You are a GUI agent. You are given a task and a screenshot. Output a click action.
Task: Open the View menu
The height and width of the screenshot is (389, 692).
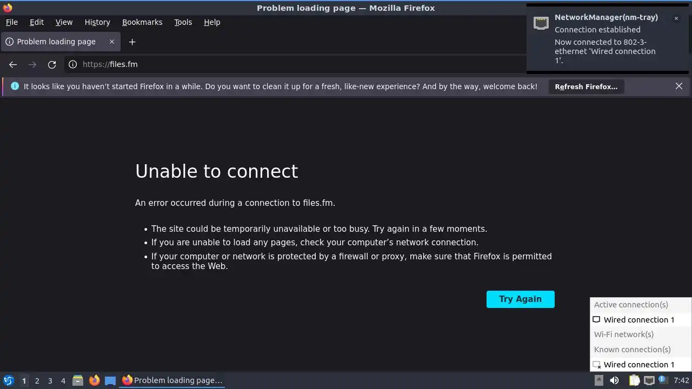tap(64, 22)
